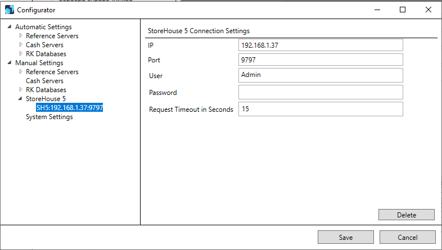
Task: Expand RK Databases under Automatic Settings
Action: pyautogui.click(x=21, y=54)
